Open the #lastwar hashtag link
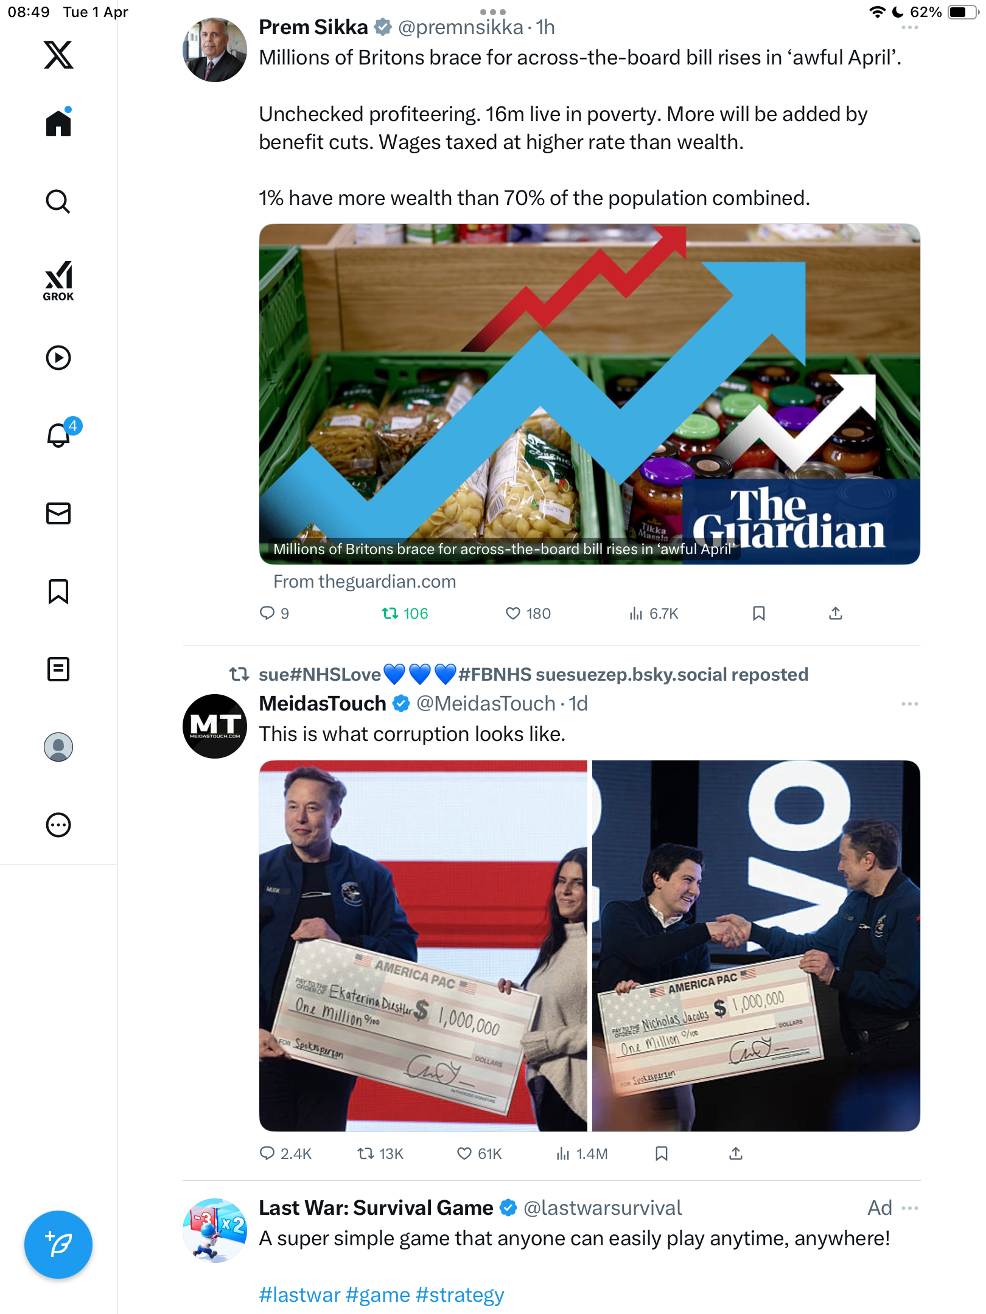The image size is (986, 1314). coord(299,1295)
